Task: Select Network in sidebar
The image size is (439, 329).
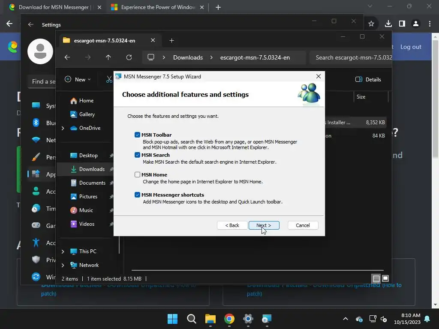Action: [x=89, y=265]
